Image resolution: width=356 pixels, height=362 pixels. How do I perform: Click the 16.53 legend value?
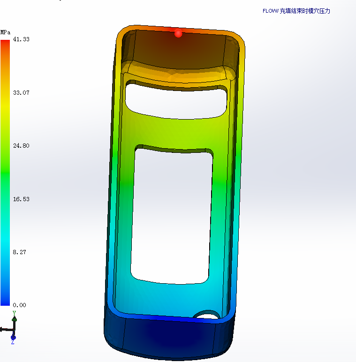point(22,199)
